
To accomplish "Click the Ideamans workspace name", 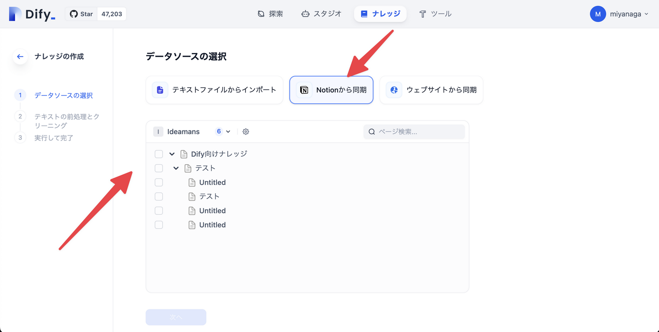I will (183, 132).
